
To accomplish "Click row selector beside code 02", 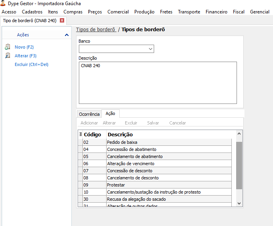I will tap(80, 142).
